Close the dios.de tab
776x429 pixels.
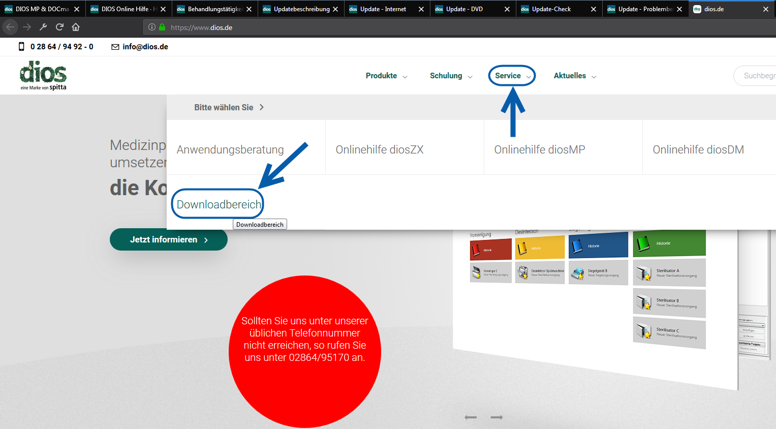tap(766, 9)
